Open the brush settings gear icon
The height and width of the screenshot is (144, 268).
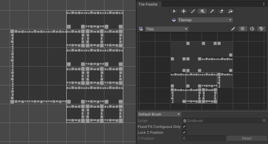point(261,29)
